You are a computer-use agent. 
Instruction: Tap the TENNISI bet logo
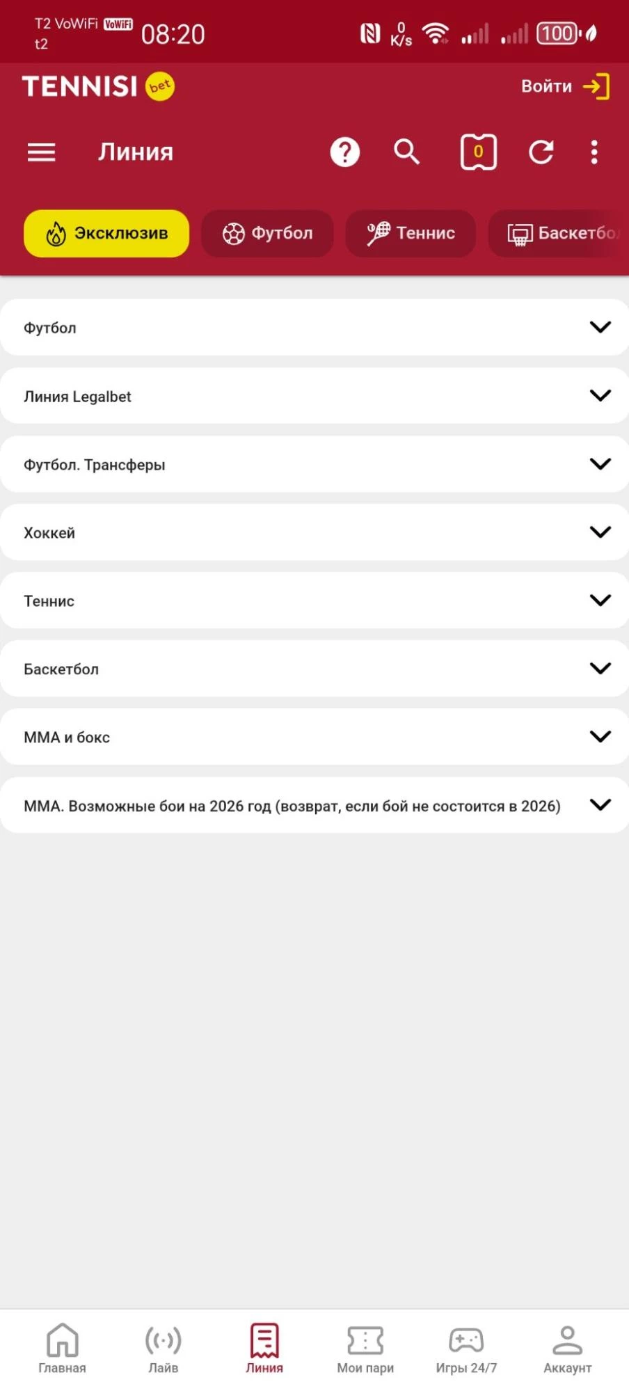(x=98, y=86)
